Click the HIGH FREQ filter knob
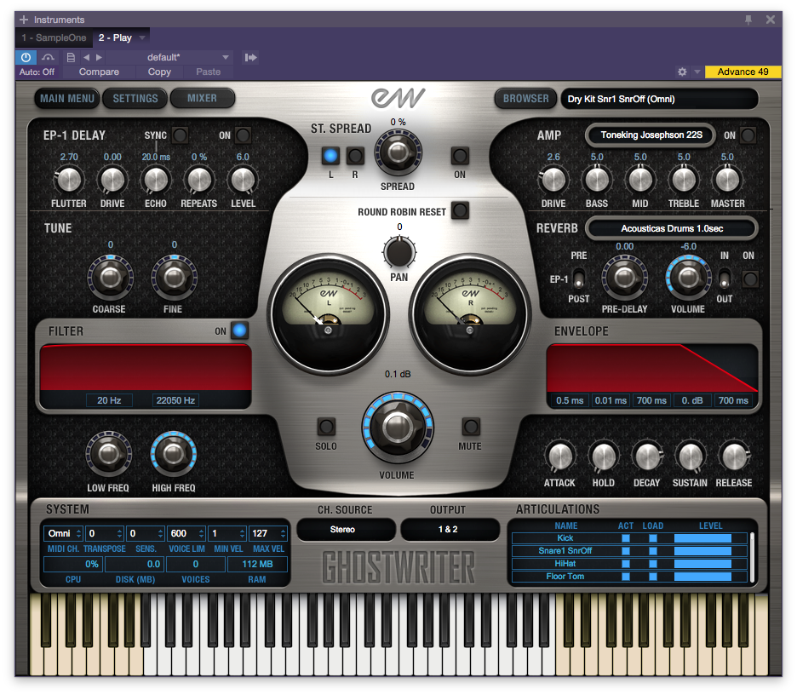Image resolution: width=797 pixels, height=695 pixels. pyautogui.click(x=174, y=454)
